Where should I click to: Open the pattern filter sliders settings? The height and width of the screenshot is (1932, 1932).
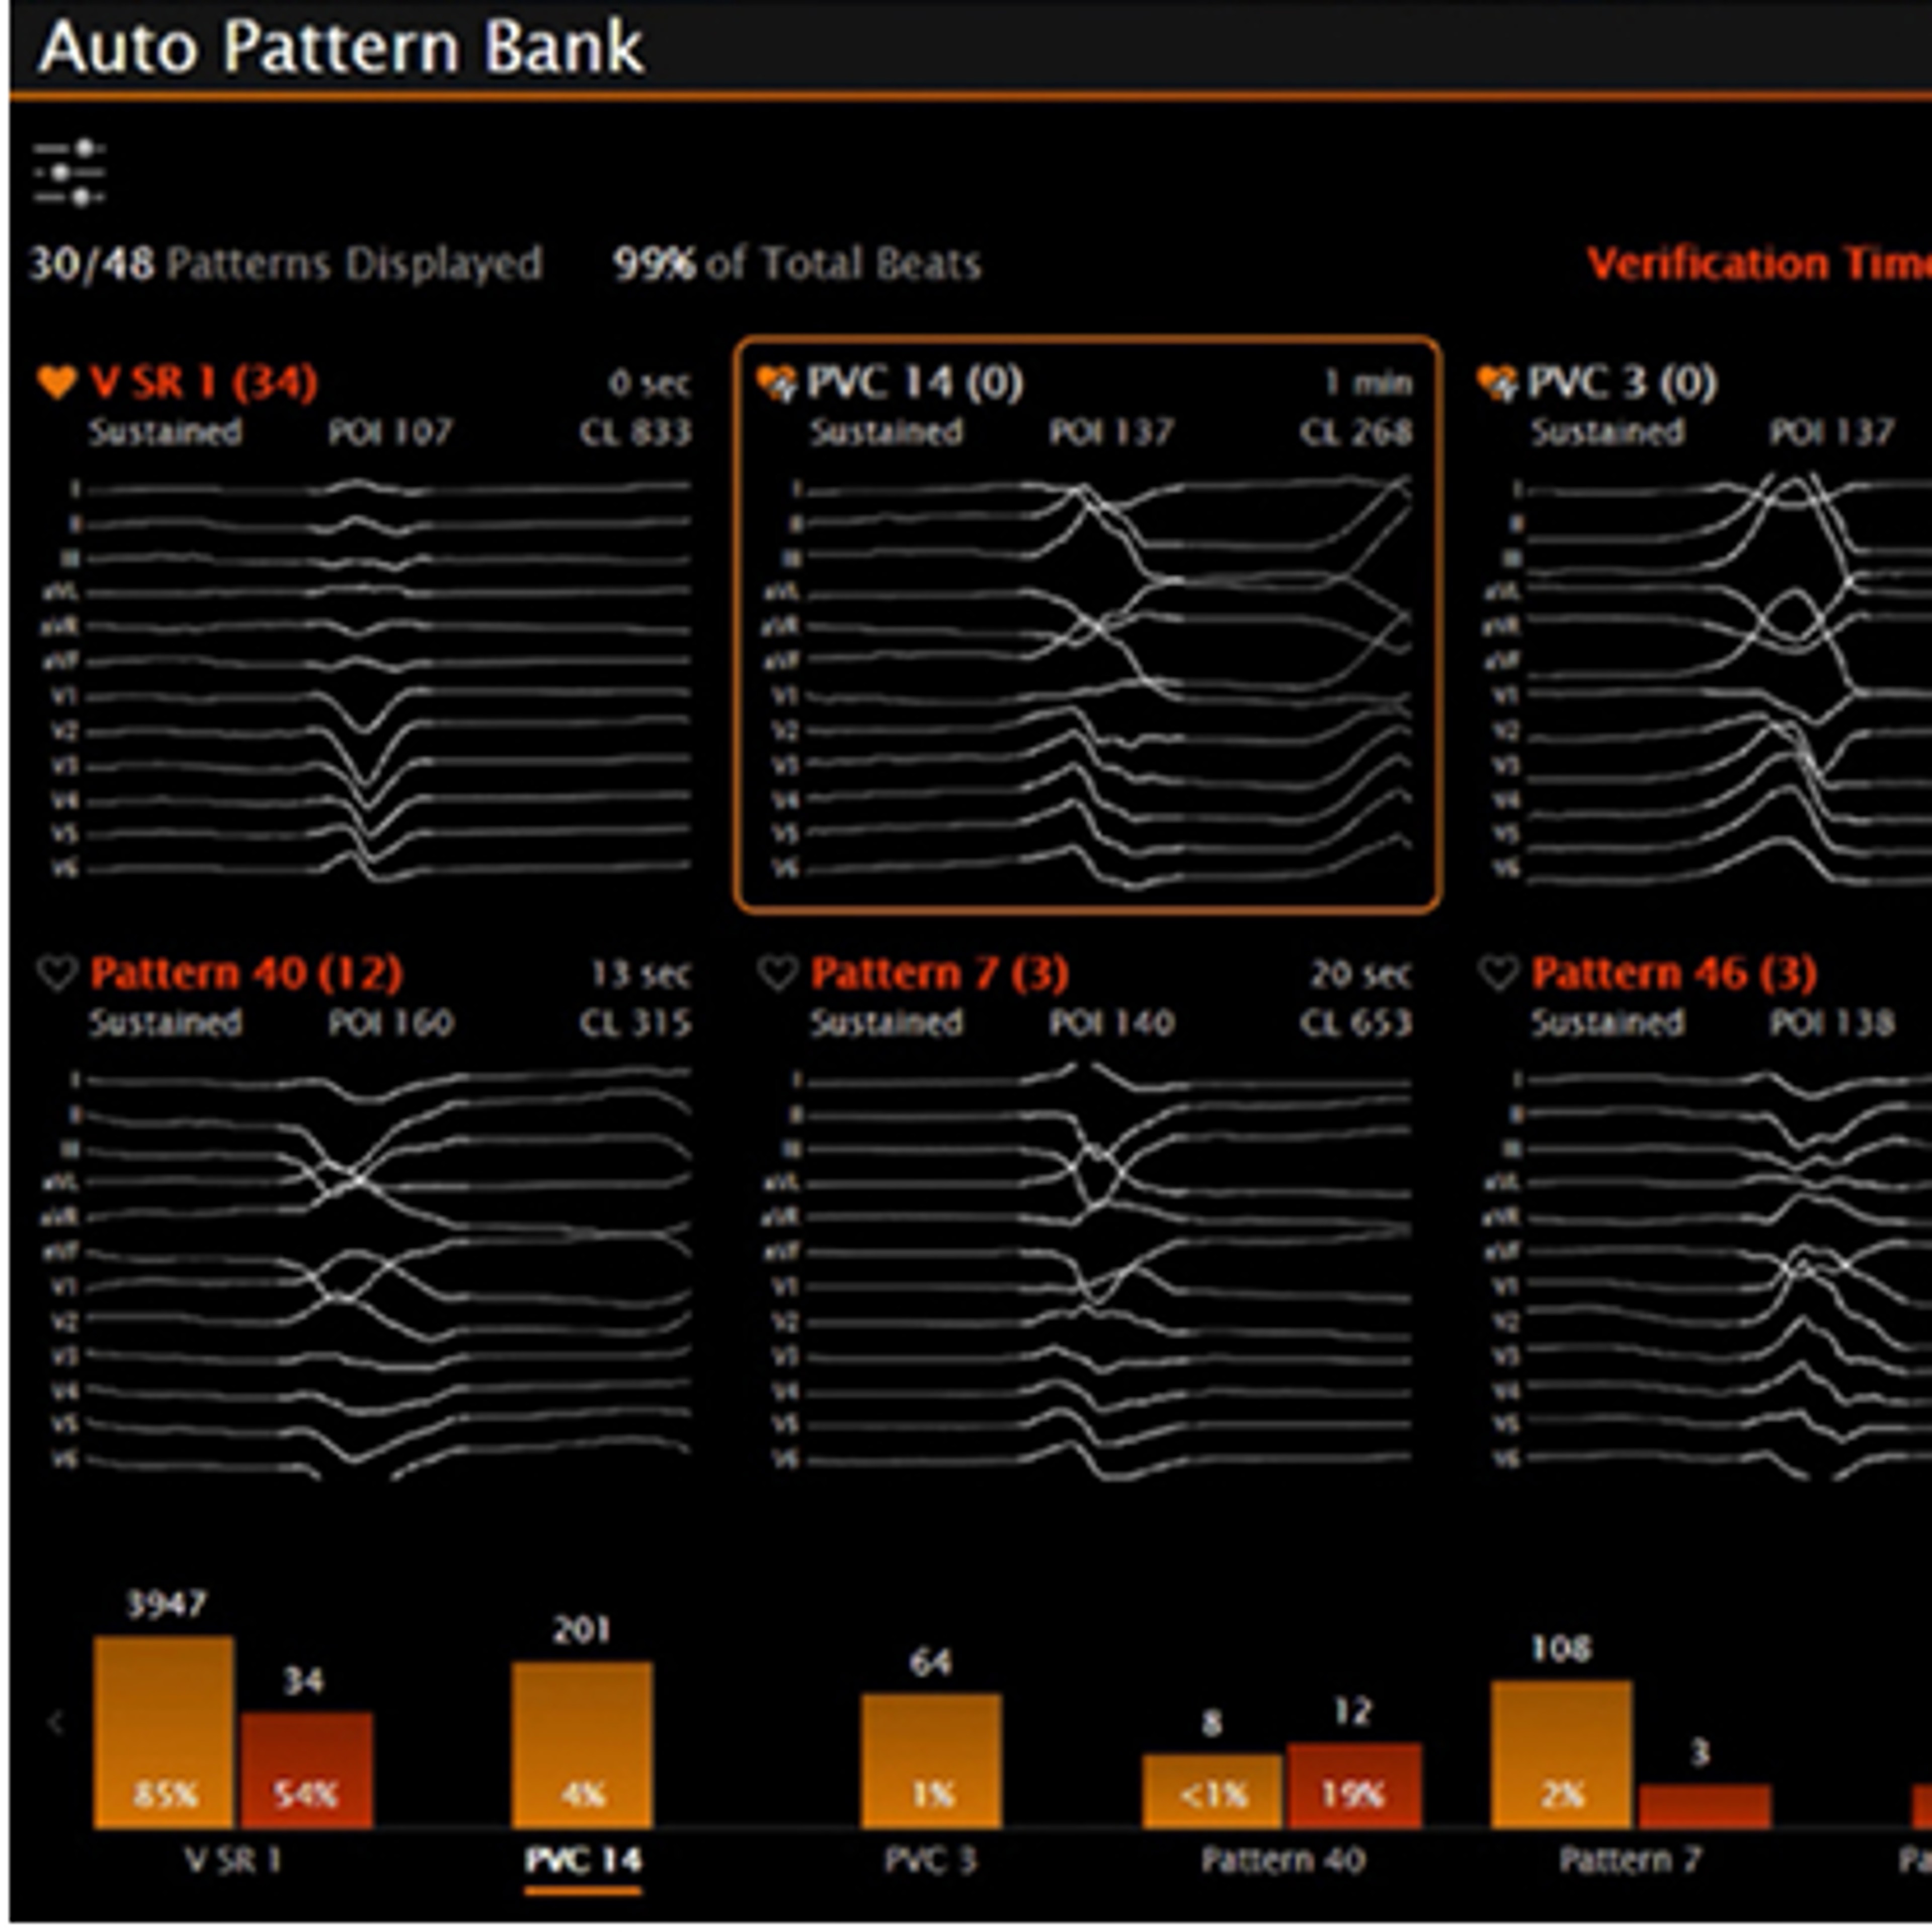[69, 173]
